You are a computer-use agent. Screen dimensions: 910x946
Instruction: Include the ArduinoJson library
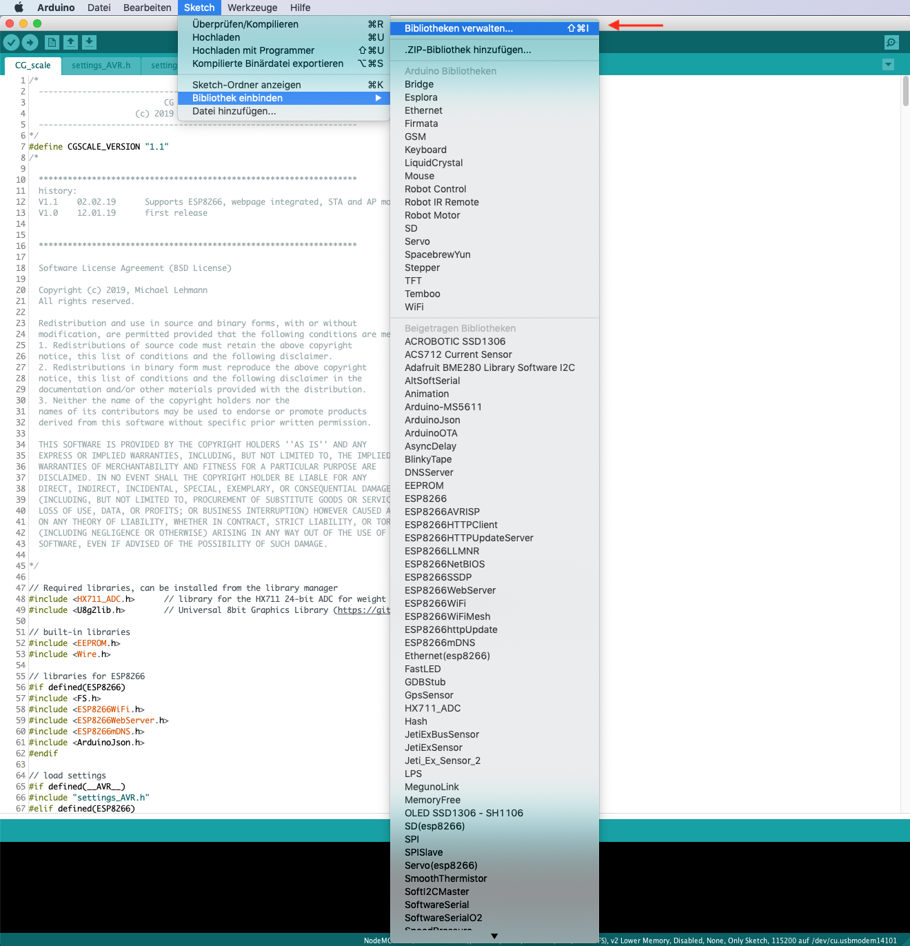click(x=494, y=420)
